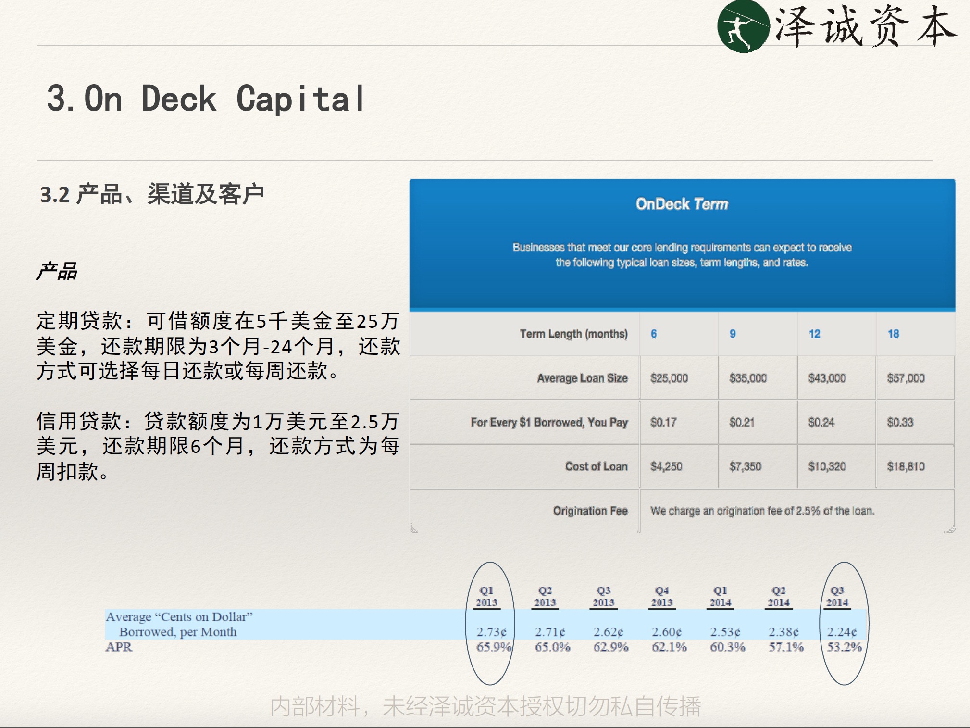Click the 'APR' row label
The width and height of the screenshot is (970, 728).
pyautogui.click(x=119, y=647)
